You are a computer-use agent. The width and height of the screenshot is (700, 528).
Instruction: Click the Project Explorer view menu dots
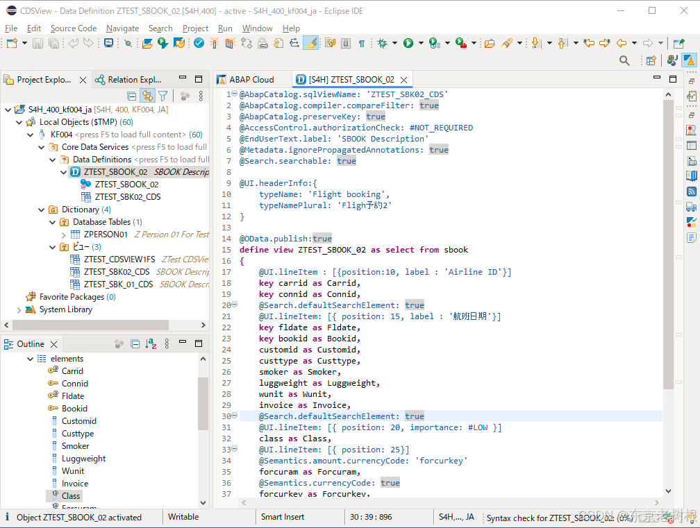click(201, 96)
